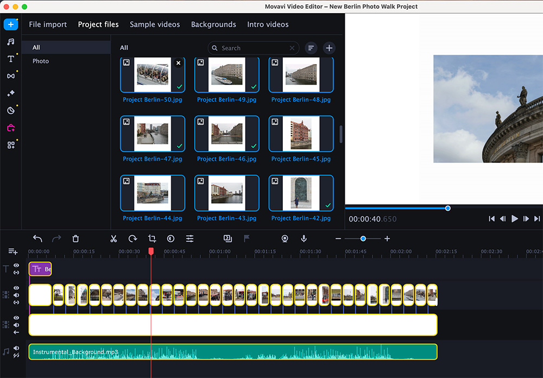Go to the Backgrounds tab
The height and width of the screenshot is (378, 543).
tap(213, 24)
